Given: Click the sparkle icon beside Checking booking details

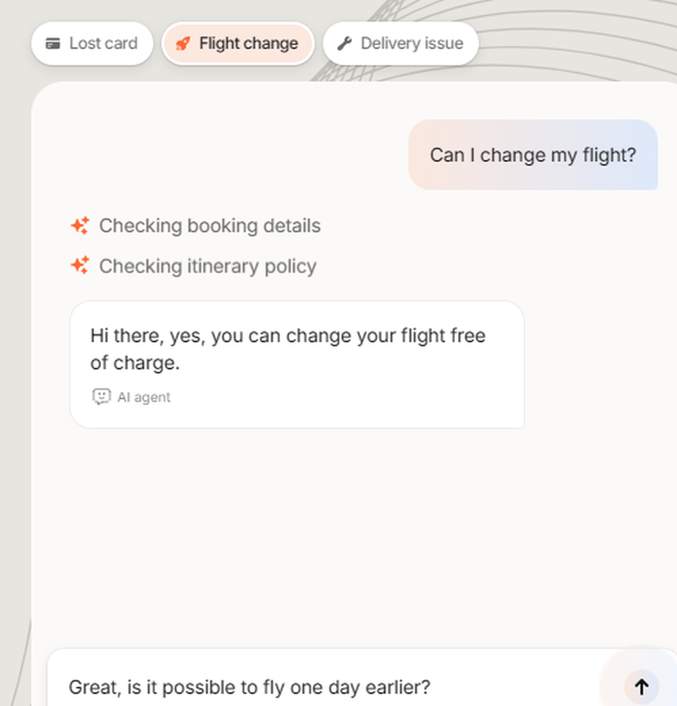Looking at the screenshot, I should pos(80,226).
